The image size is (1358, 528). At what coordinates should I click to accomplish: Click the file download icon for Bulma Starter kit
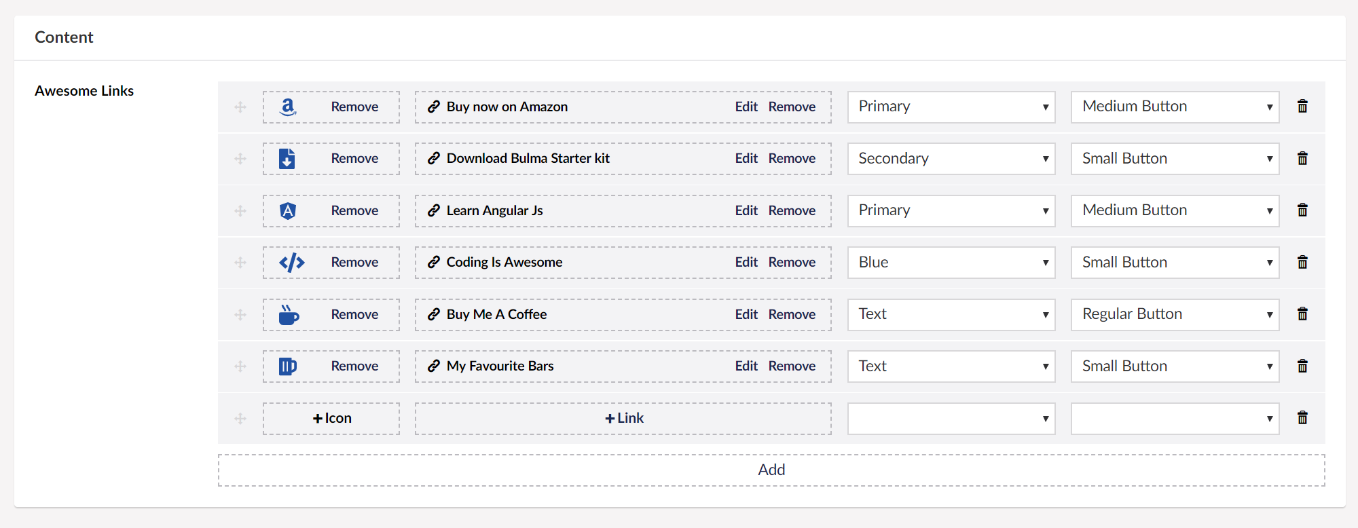coord(287,158)
